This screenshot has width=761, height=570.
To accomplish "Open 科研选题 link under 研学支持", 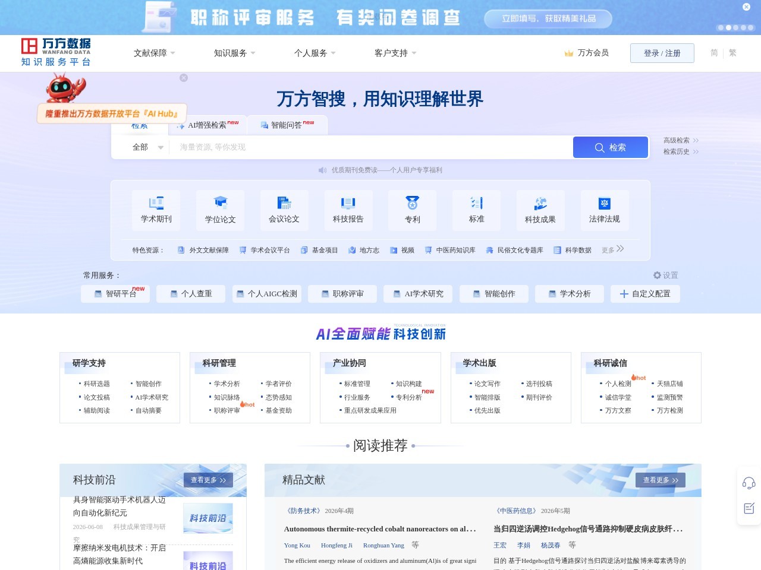I will (x=96, y=384).
